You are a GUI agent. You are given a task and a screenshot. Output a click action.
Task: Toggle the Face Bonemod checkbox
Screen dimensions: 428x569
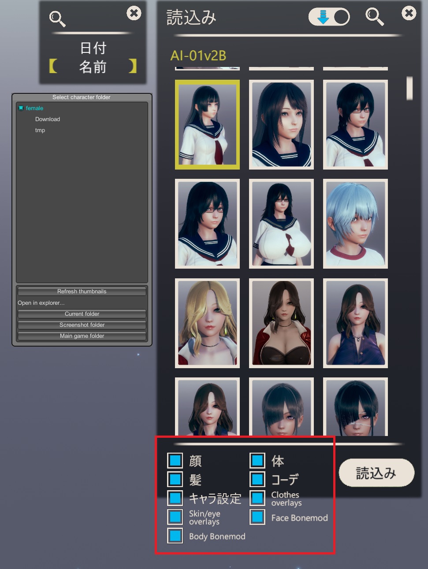(257, 517)
